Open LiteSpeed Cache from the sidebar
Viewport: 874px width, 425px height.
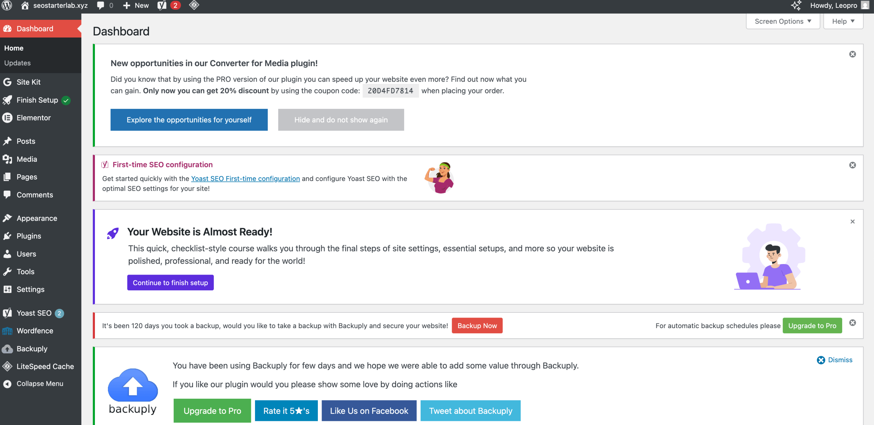pyautogui.click(x=45, y=366)
